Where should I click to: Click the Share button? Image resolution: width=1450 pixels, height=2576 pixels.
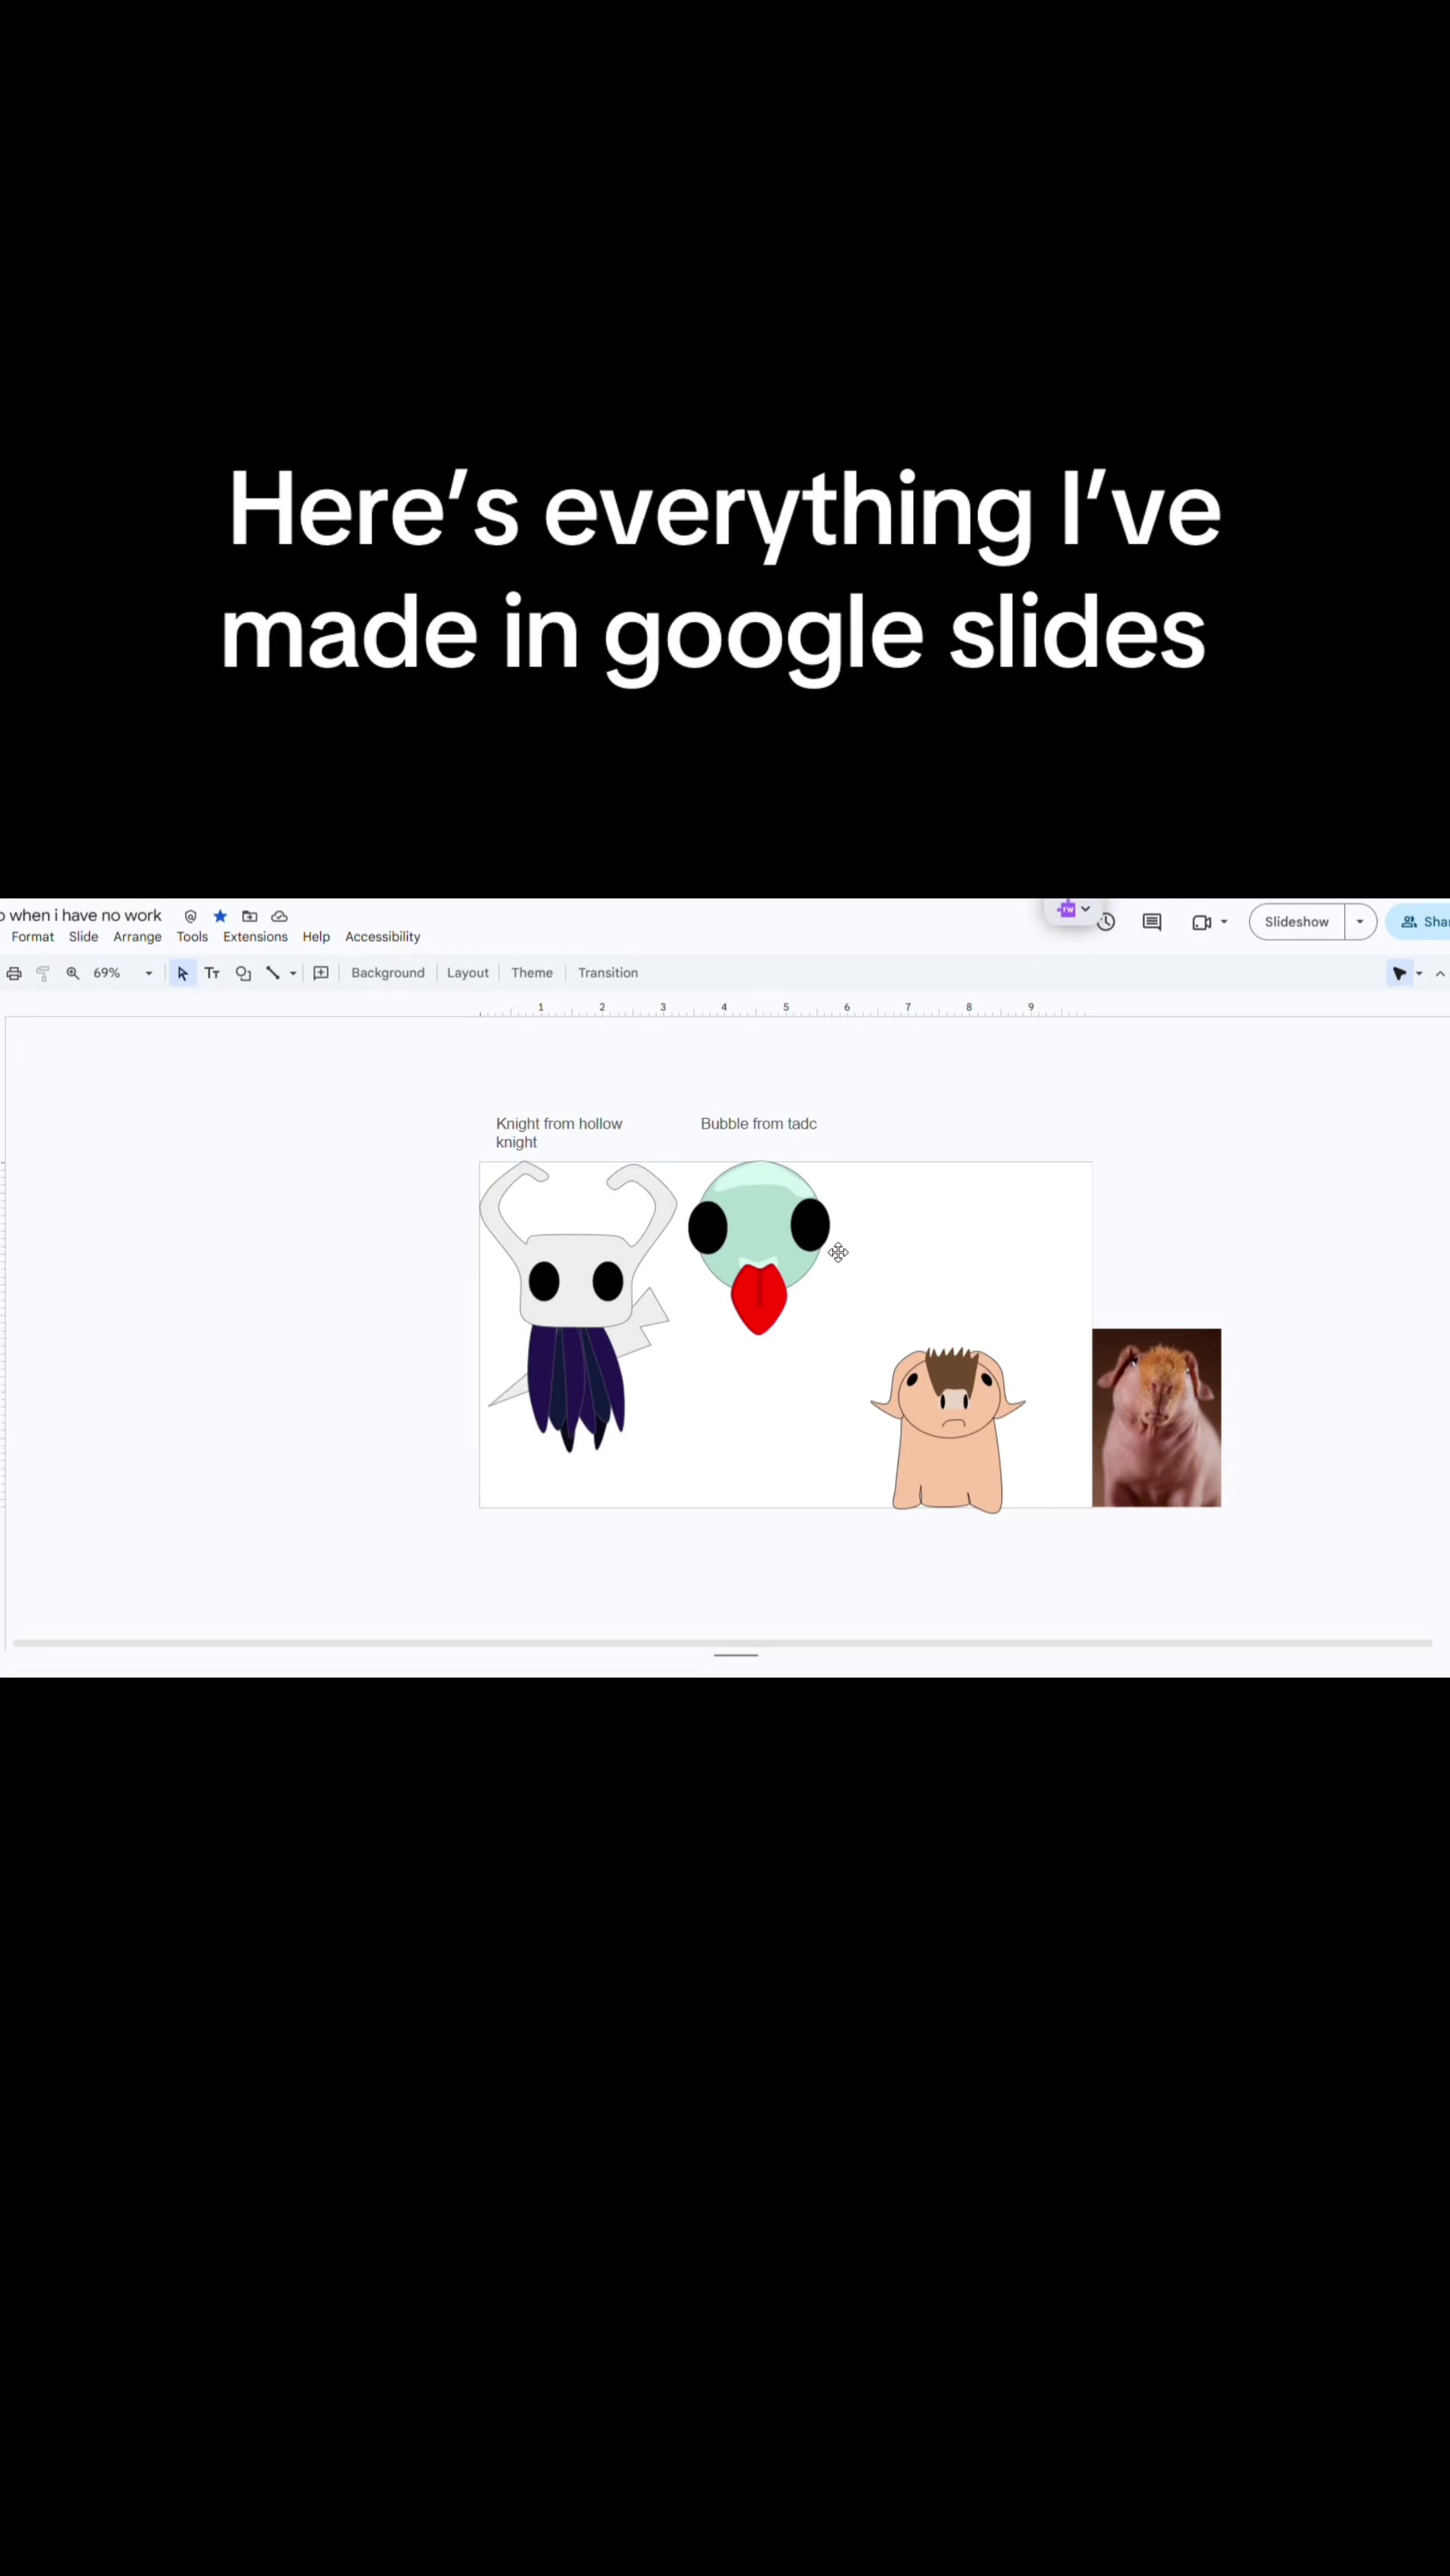(x=1421, y=922)
